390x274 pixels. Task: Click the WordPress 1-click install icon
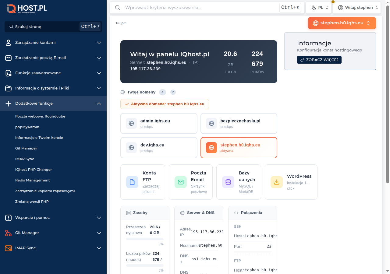pyautogui.click(x=277, y=182)
